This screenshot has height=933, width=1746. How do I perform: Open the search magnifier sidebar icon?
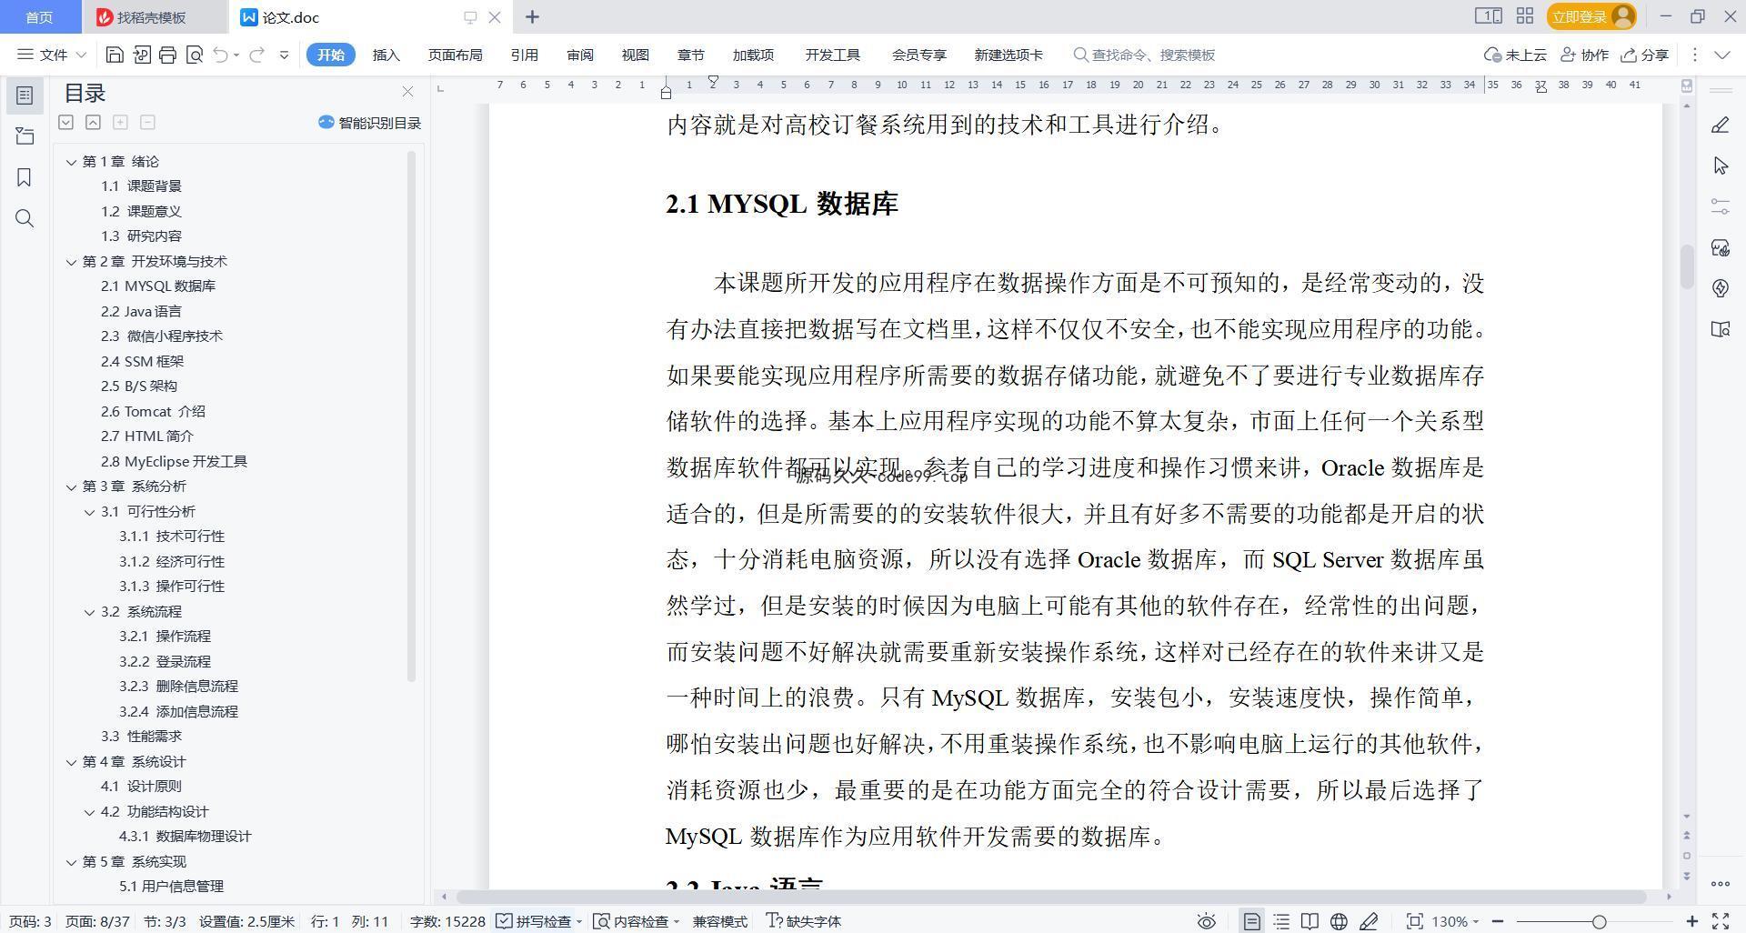pyautogui.click(x=25, y=218)
